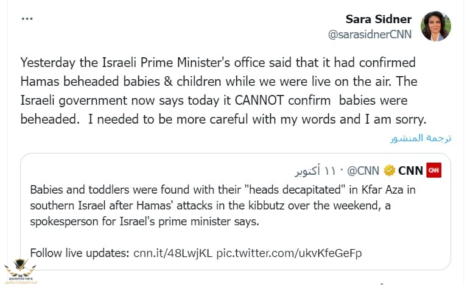The height and width of the screenshot is (285, 470).
Task: Click CNN's gold verified badge
Action: [x=390, y=170]
